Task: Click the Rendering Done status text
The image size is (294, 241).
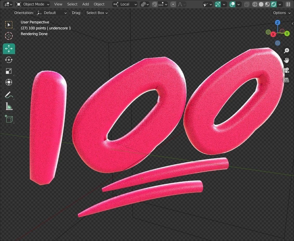Action: pos(34,34)
